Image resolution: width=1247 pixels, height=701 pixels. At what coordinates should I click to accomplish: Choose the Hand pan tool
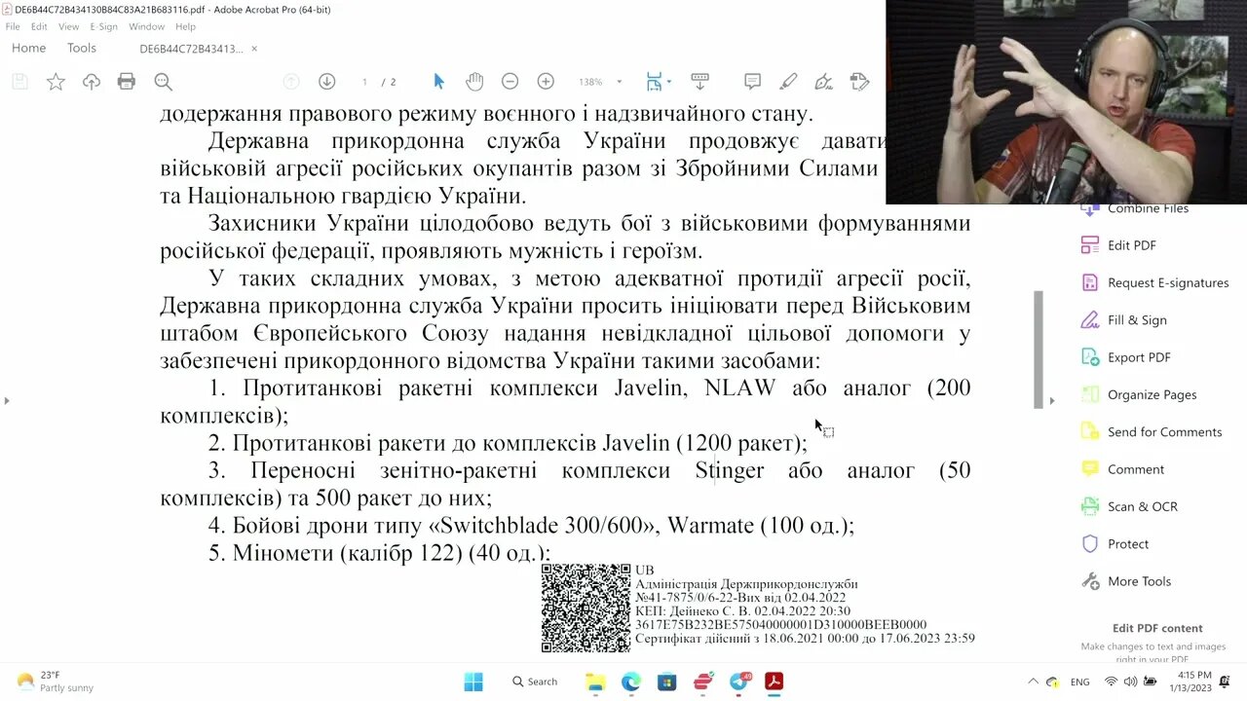click(473, 82)
